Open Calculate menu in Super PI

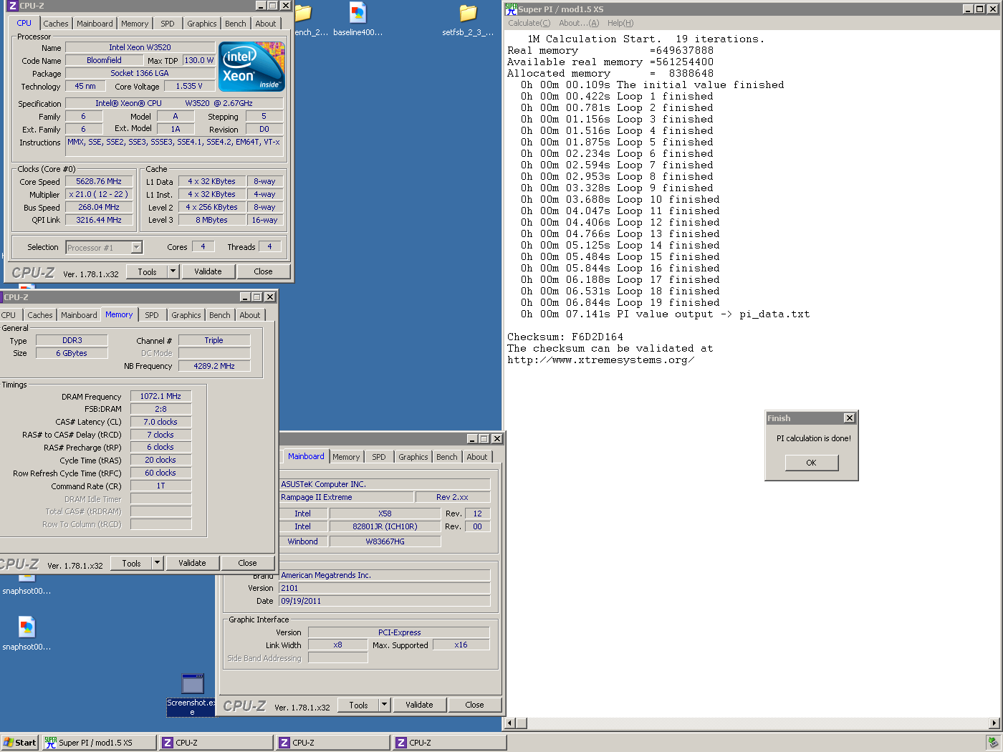tap(529, 23)
